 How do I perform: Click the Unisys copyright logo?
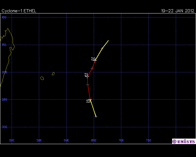click(184, 141)
